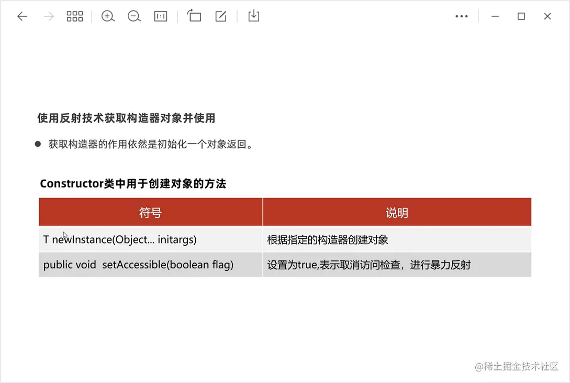This screenshot has width=570, height=383.
Task: Click the cell T newInstance(Object... initargs)
Action: 151,239
